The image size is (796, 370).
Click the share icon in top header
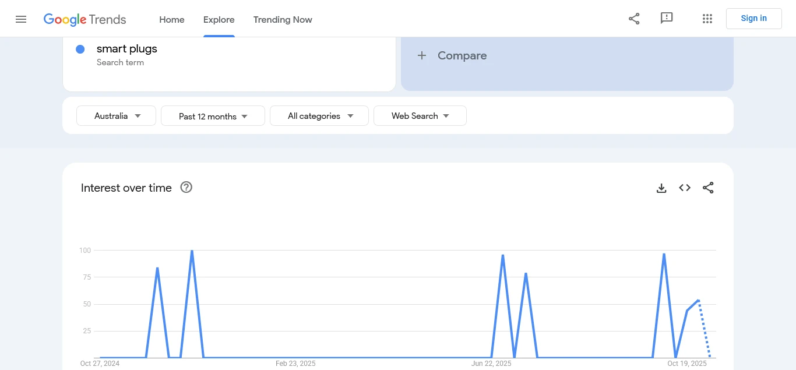click(x=634, y=19)
